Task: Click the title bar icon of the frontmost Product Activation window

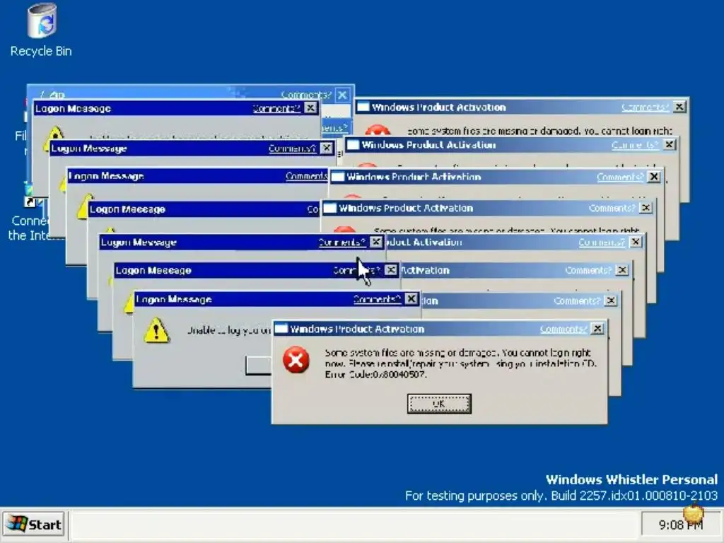Action: (281, 329)
